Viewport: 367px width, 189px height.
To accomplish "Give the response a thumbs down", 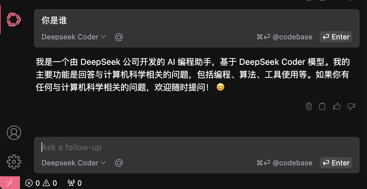I will click(351, 106).
